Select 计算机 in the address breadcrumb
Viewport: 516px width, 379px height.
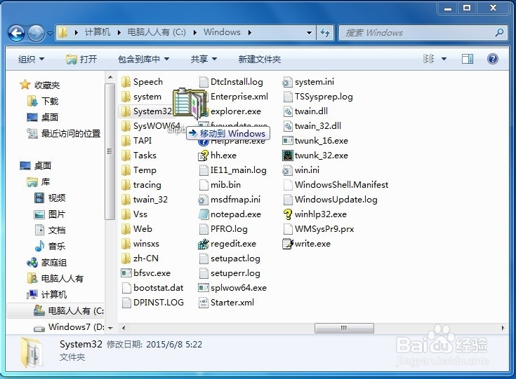pos(98,32)
